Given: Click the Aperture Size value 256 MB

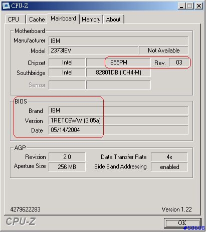Looking at the screenshot, I should coord(67,167).
